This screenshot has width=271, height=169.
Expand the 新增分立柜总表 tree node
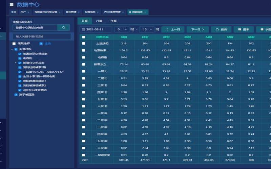[x=16, y=63]
